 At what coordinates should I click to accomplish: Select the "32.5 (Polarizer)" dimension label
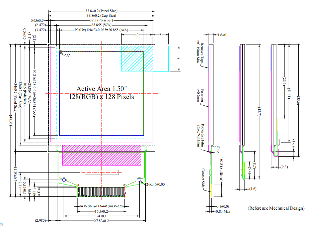coord(102,20)
